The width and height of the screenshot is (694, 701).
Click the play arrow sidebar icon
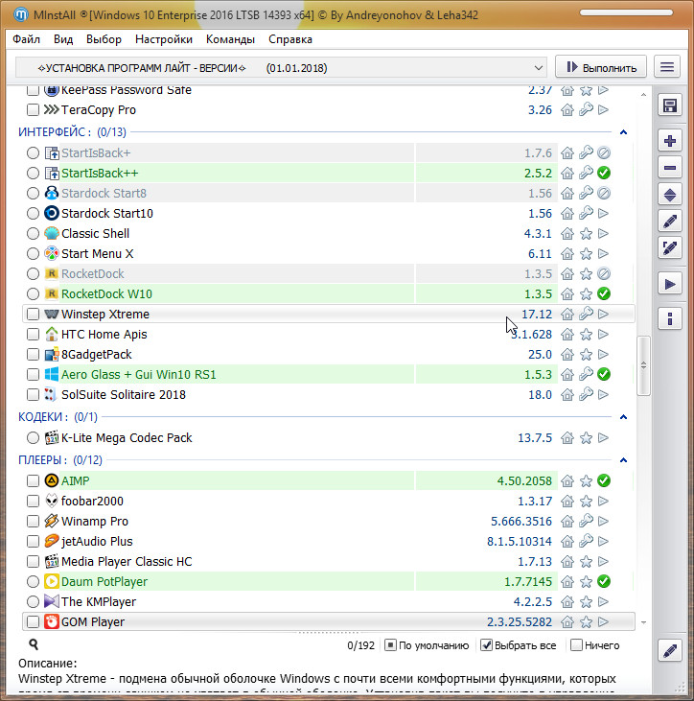[x=669, y=284]
